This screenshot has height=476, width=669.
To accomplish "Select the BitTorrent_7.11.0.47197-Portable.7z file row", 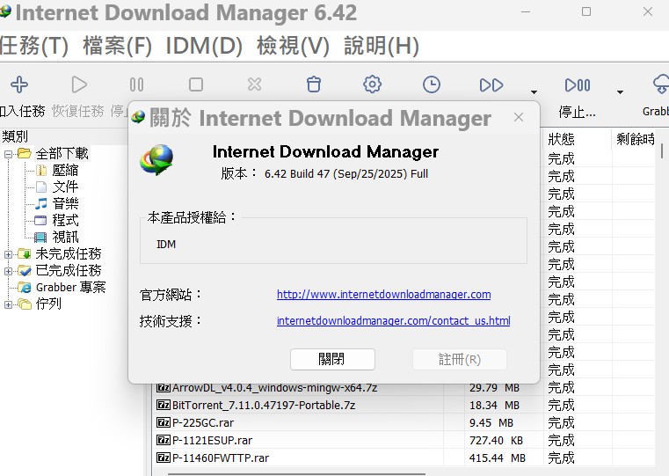I will point(264,405).
